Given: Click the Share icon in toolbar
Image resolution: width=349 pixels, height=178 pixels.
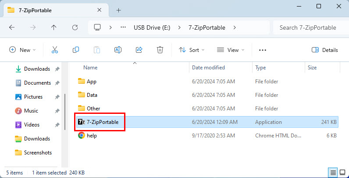Looking at the screenshot, I should (139, 50).
